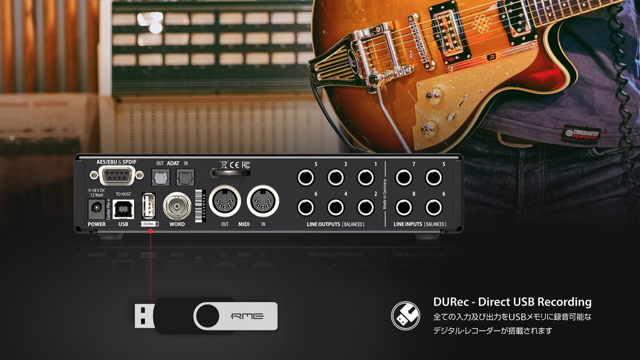Click line output jack number 1
640x360 pixels.
click(x=366, y=177)
